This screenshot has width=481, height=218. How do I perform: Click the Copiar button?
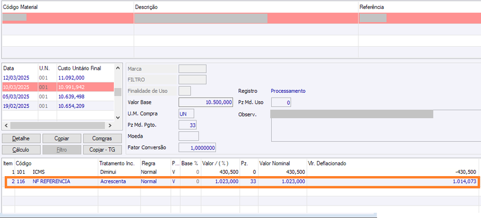(62, 138)
